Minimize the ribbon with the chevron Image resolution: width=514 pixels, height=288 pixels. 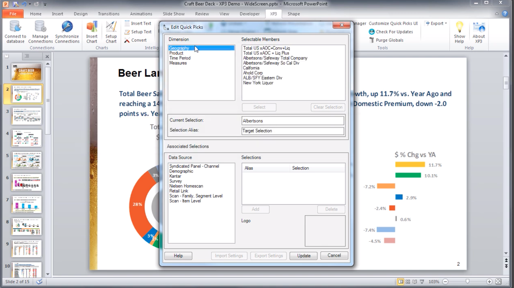coord(497,14)
